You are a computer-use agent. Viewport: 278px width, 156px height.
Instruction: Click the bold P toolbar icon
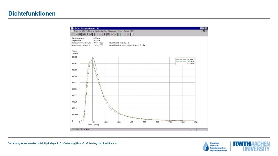coord(105,34)
